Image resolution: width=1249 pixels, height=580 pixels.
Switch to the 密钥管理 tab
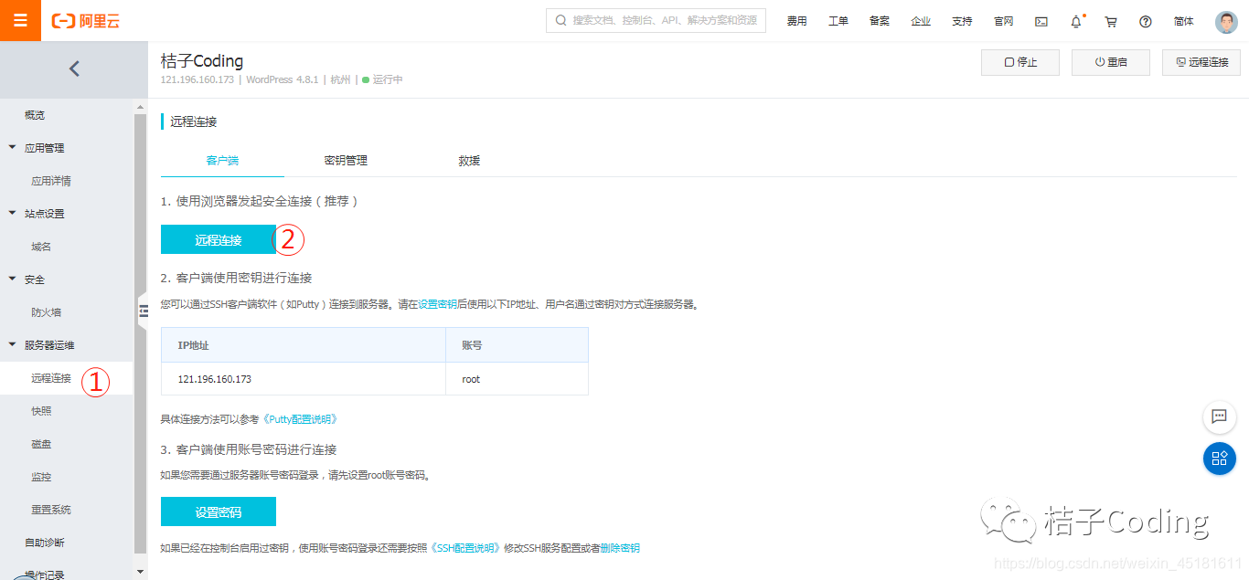(346, 159)
